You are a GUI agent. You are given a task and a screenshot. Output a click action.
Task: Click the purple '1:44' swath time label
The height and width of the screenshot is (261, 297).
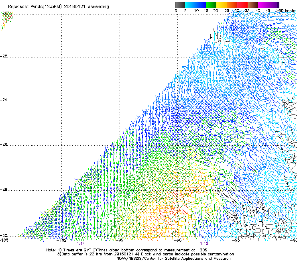(x=81, y=244)
